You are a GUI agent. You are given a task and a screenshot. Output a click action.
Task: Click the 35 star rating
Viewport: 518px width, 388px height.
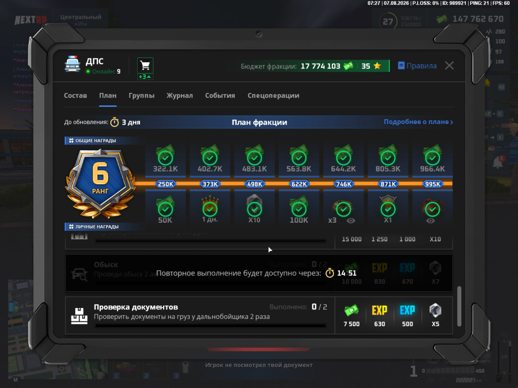tap(371, 66)
